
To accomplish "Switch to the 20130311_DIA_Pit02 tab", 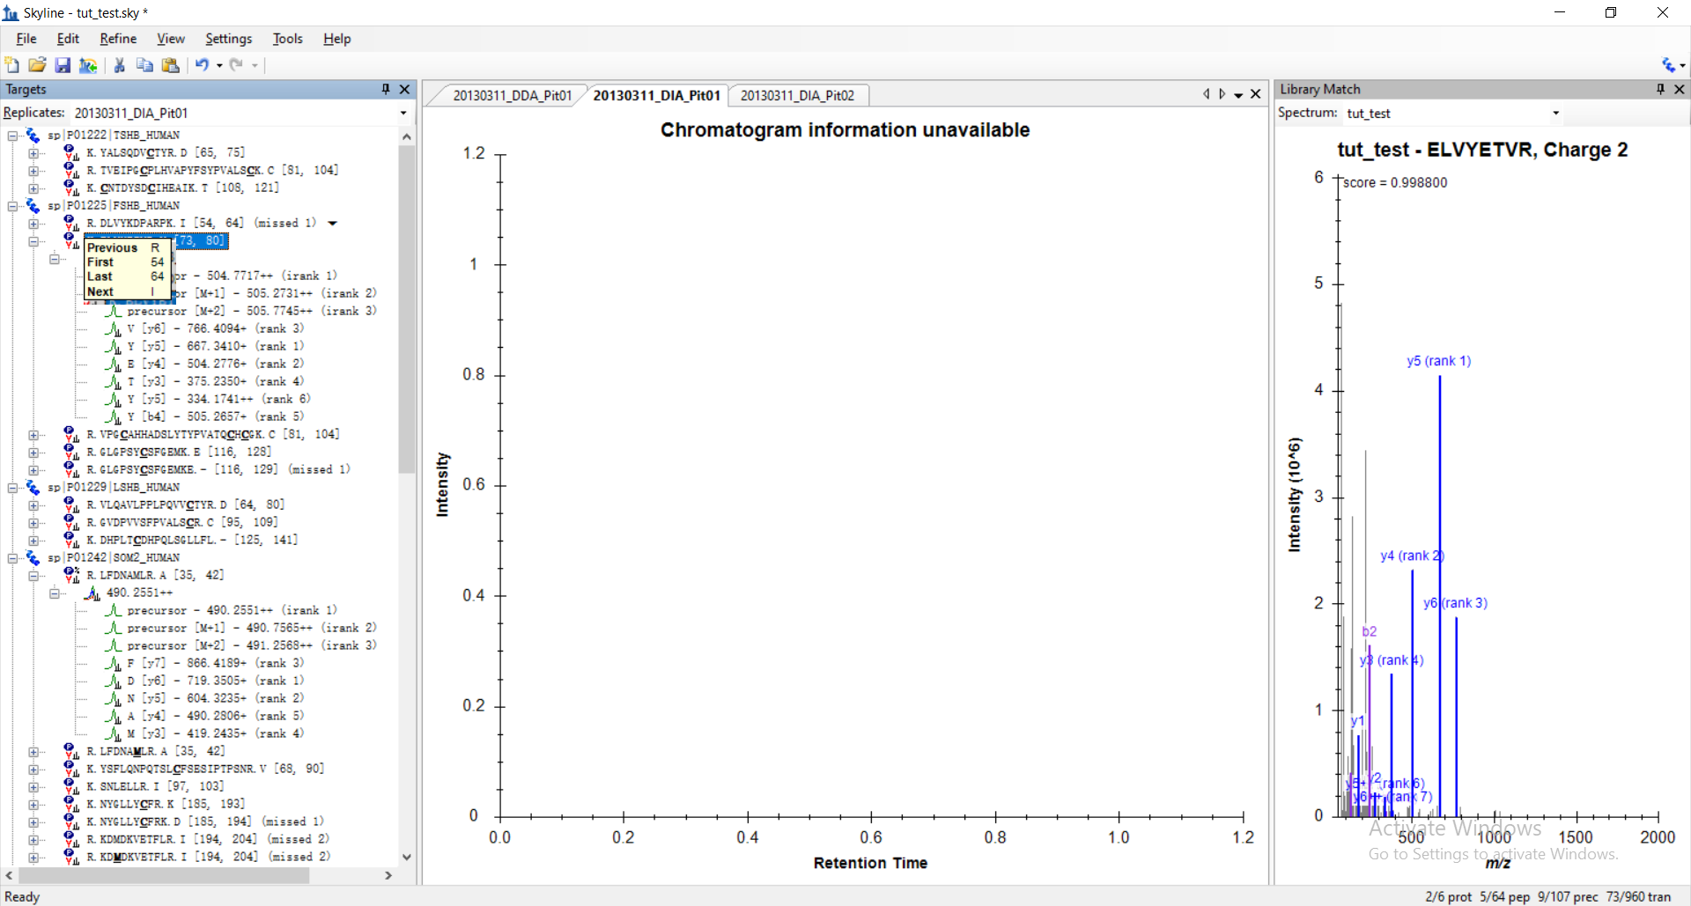I will click(797, 95).
